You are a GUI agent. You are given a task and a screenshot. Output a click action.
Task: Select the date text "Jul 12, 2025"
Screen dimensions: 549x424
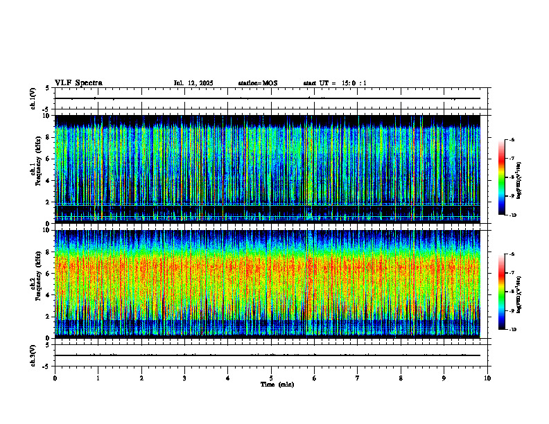pos(193,83)
